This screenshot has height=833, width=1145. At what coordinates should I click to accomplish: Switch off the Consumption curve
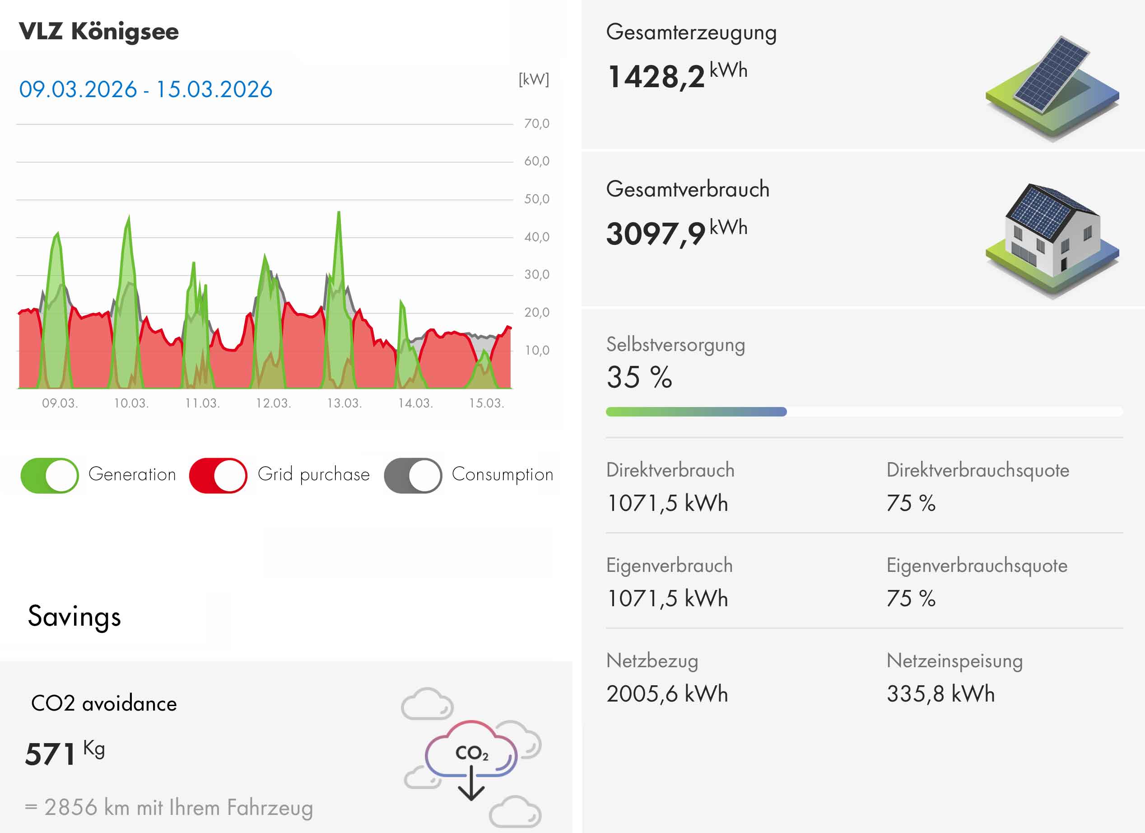[x=413, y=475]
